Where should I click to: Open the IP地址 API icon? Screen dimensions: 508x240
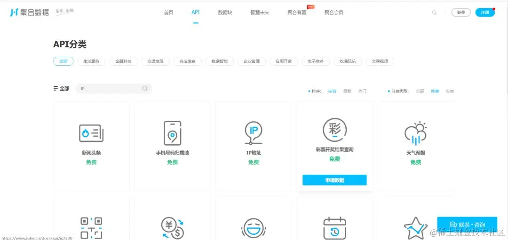click(254, 133)
